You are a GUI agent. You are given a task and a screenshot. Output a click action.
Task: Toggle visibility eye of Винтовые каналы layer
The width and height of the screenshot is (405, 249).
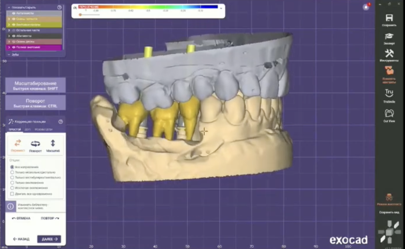tap(14, 25)
